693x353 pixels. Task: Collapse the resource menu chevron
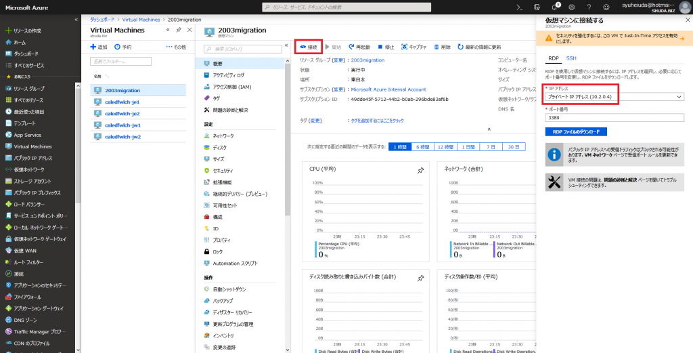[x=286, y=45]
